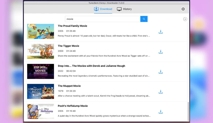Click the year '2000'
213x123 pixels.
(60, 51)
